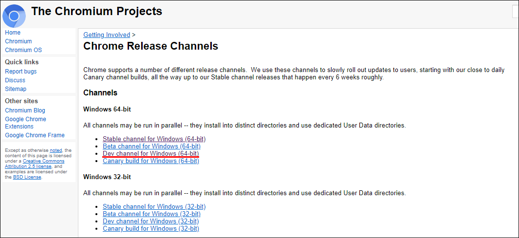Open Google Chrome Frame link
Viewport: 519px width, 238px height.
coord(35,135)
